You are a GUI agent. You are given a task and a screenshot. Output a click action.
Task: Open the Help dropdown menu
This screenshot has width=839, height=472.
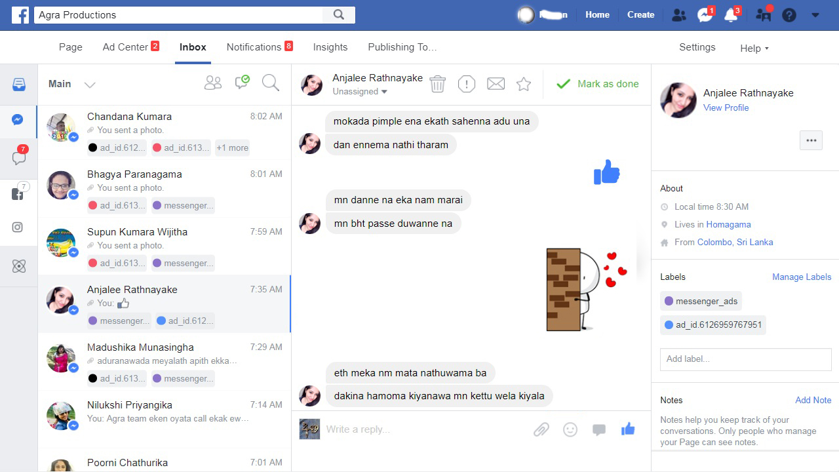coord(754,49)
